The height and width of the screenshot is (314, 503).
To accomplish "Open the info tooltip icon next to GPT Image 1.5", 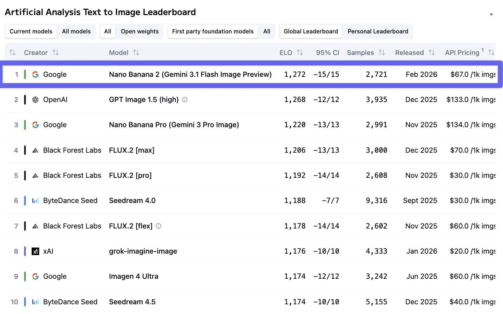I will pyautogui.click(x=184, y=100).
